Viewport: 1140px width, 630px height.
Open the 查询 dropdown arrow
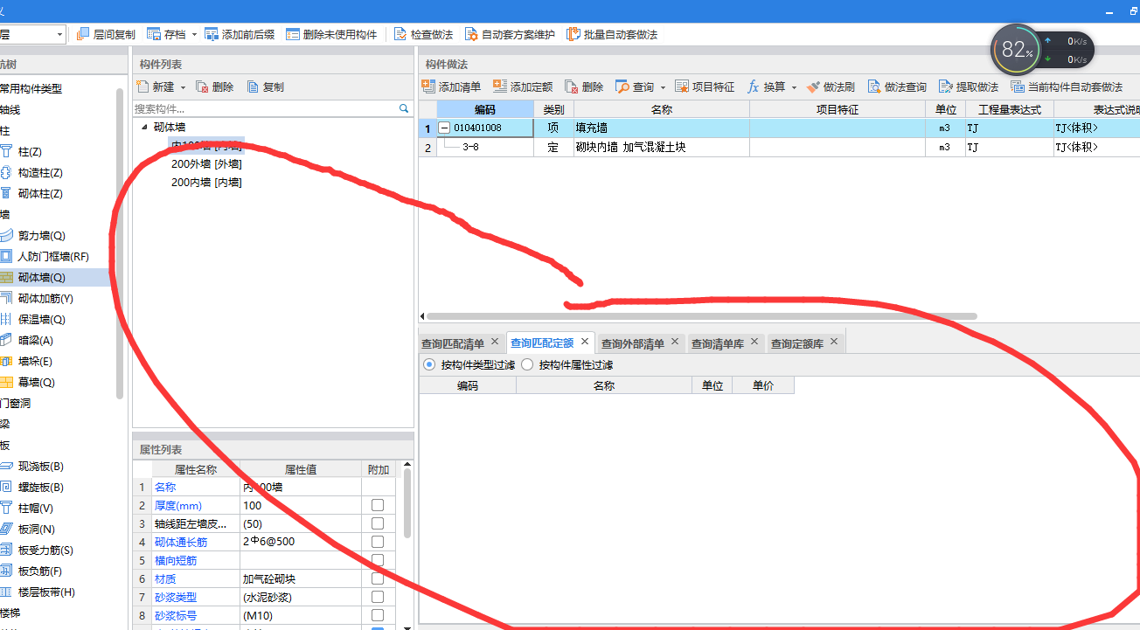pyautogui.click(x=663, y=87)
